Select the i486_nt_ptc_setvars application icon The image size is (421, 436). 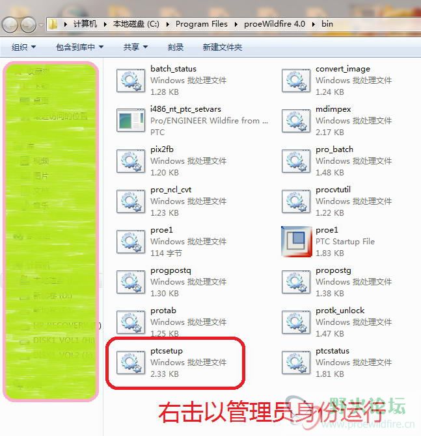tap(131, 120)
